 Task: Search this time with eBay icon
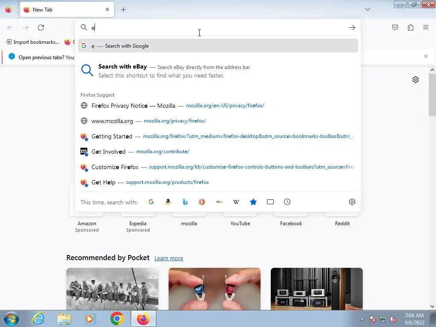coord(219,202)
